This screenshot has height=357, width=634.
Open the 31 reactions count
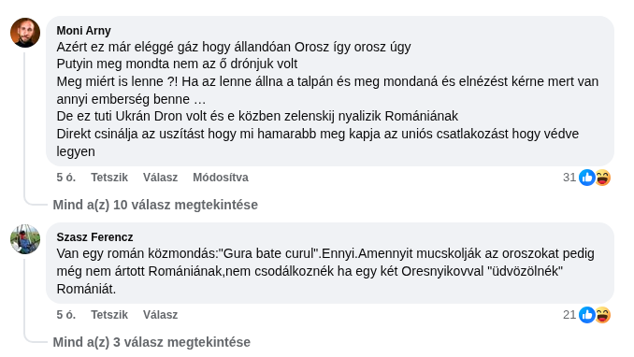pyautogui.click(x=569, y=178)
